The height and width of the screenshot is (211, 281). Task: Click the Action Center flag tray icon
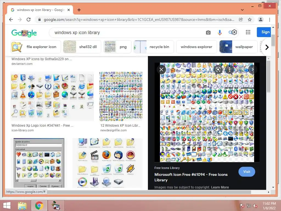(x=242, y=206)
